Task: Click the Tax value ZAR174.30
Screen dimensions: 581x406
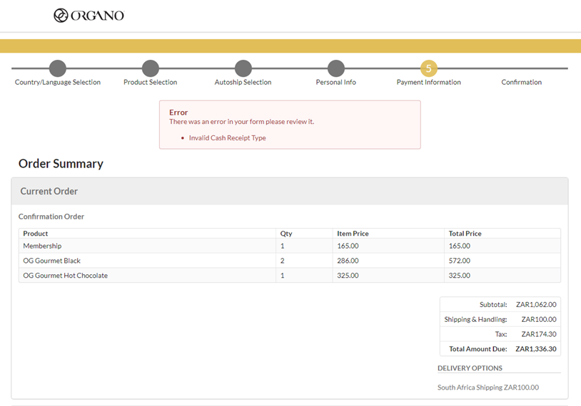Action: click(539, 334)
